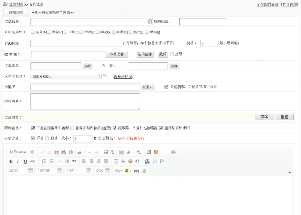Uncheck the 下载远程图片和资源 option
301x215 pixels.
tap(33, 128)
